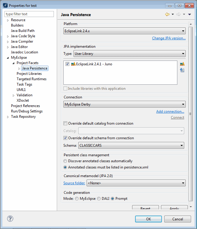The height and width of the screenshot is (229, 197).
Task: Click the EclipseLink 2.4.1 - Juno library entry
Action: tap(94, 64)
